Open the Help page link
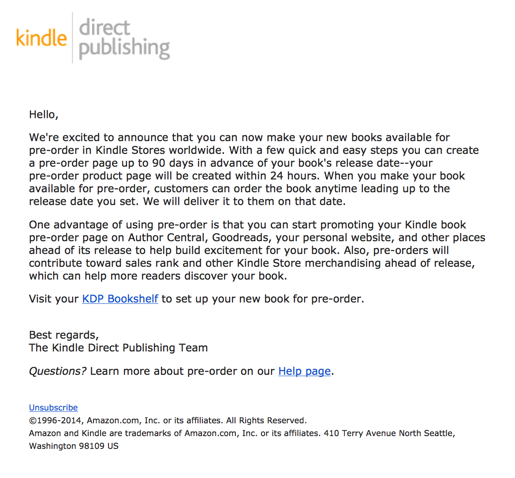This screenshot has width=515, height=478. point(304,371)
